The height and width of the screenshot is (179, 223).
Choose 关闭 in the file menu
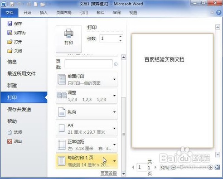point(15,51)
